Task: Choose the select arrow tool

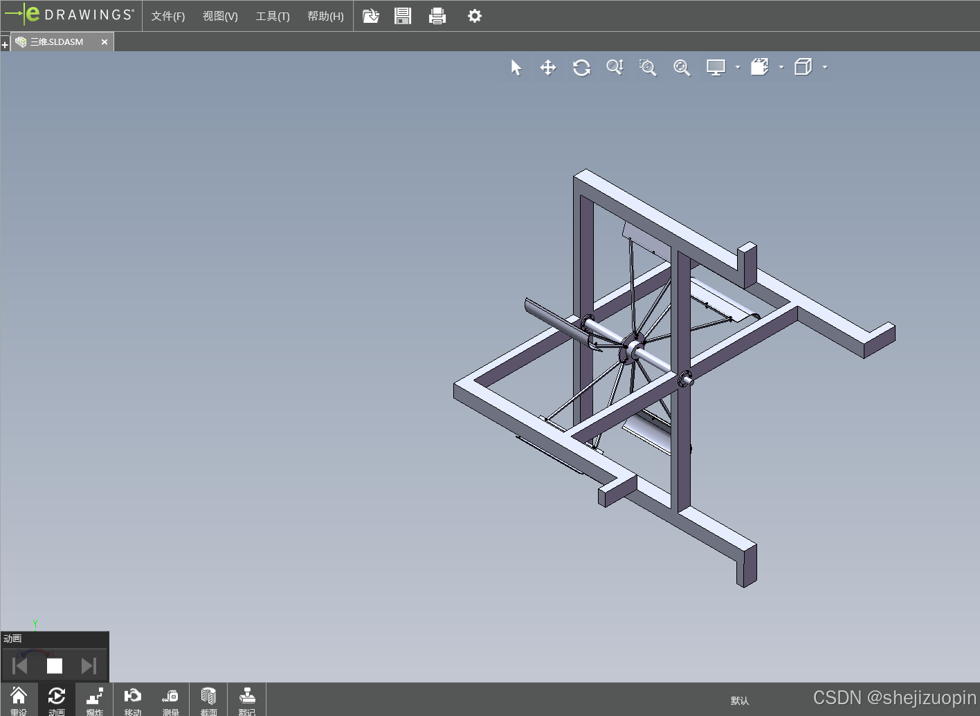Action: click(516, 67)
